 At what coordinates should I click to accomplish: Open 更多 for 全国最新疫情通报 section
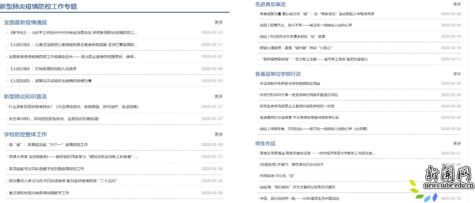(x=218, y=22)
